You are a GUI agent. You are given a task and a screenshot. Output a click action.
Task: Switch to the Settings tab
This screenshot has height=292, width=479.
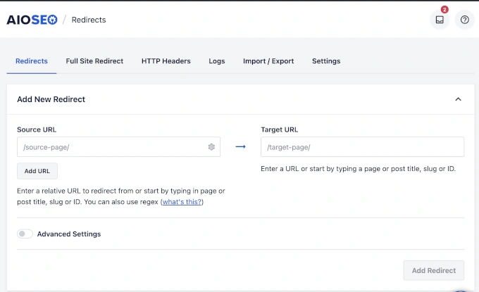[326, 61]
